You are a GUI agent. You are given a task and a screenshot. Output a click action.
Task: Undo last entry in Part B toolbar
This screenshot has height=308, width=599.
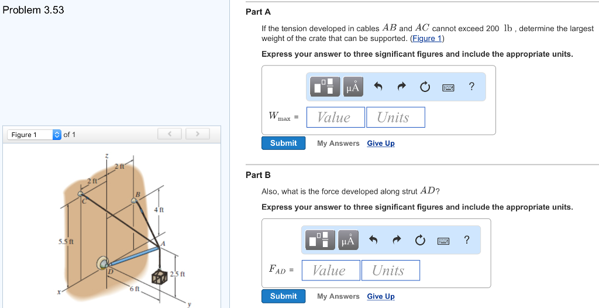(x=373, y=240)
